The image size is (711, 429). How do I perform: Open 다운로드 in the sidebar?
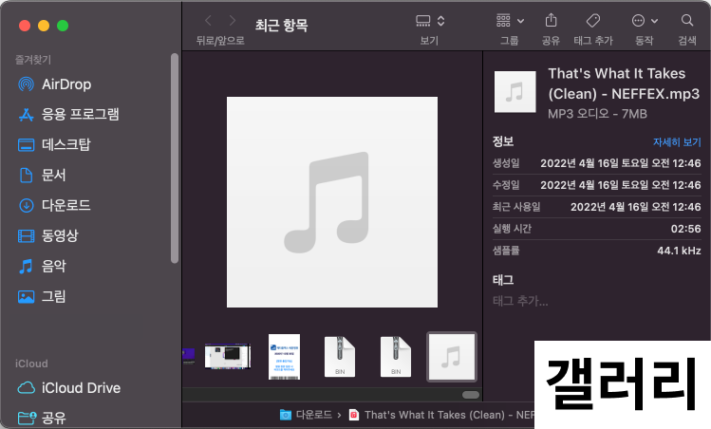coord(66,205)
